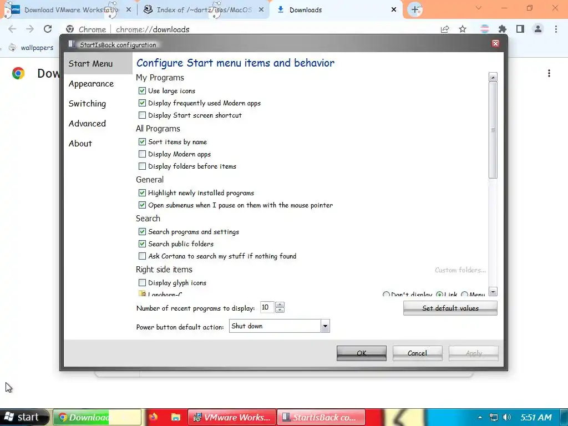Screen dimensions: 568x426
Task: Open Chrome tab search chevron
Action: (479, 8)
